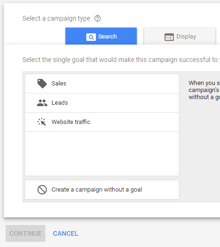
Task: Click the Select a campaign type heading
Action: pyautogui.click(x=56, y=18)
